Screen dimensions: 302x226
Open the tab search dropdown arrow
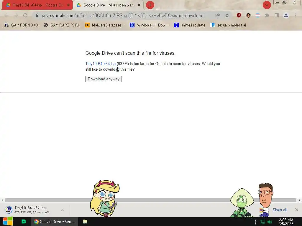[x=267, y=5]
